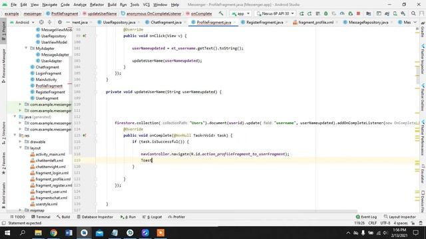
Task: Collapse the java (generated) folder
Action: coord(15,117)
